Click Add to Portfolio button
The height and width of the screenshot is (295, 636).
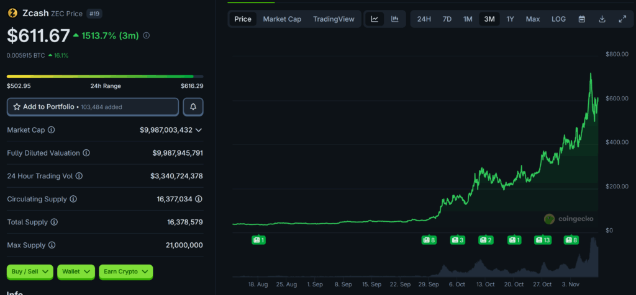(93, 107)
